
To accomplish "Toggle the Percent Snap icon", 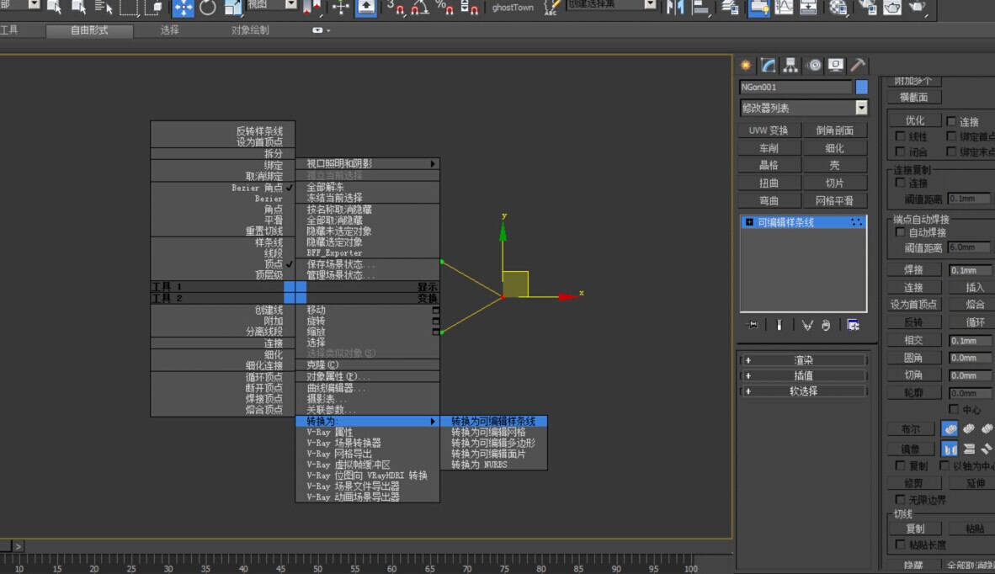I will (444, 8).
